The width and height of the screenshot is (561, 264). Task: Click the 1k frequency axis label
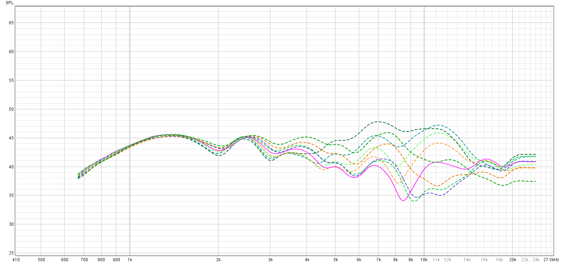click(x=130, y=260)
